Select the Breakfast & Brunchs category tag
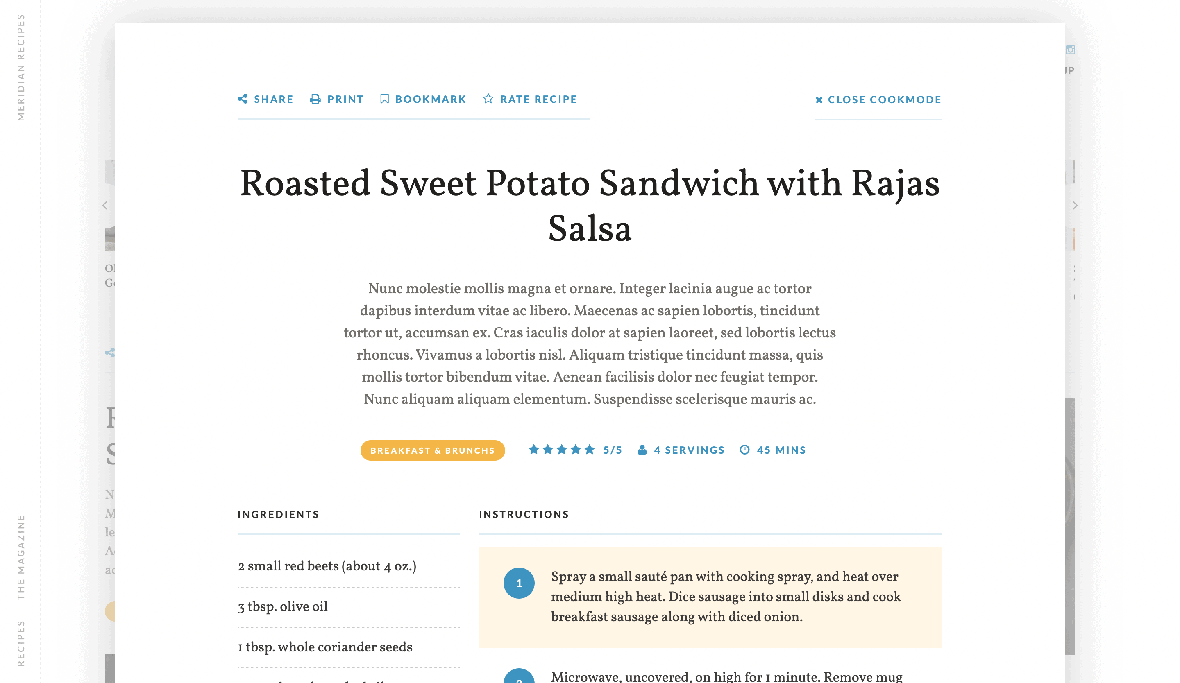The image size is (1180, 683). point(432,450)
